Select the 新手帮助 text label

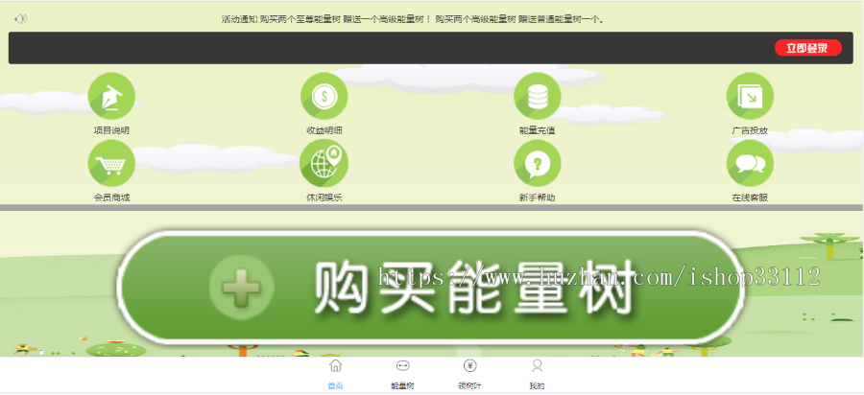[538, 197]
